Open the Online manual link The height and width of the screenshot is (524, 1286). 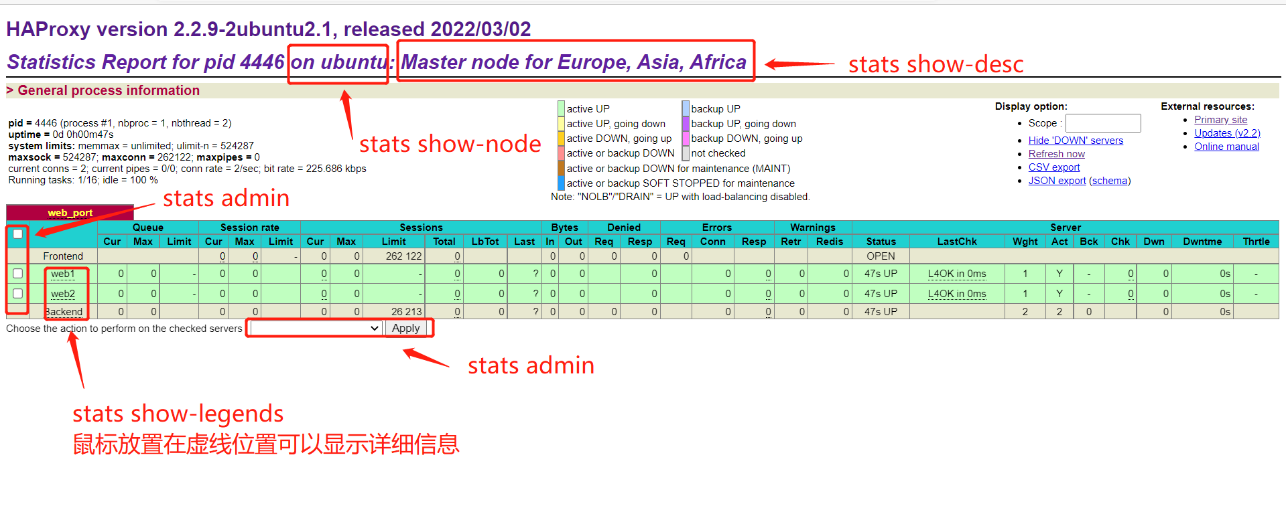click(x=1226, y=147)
